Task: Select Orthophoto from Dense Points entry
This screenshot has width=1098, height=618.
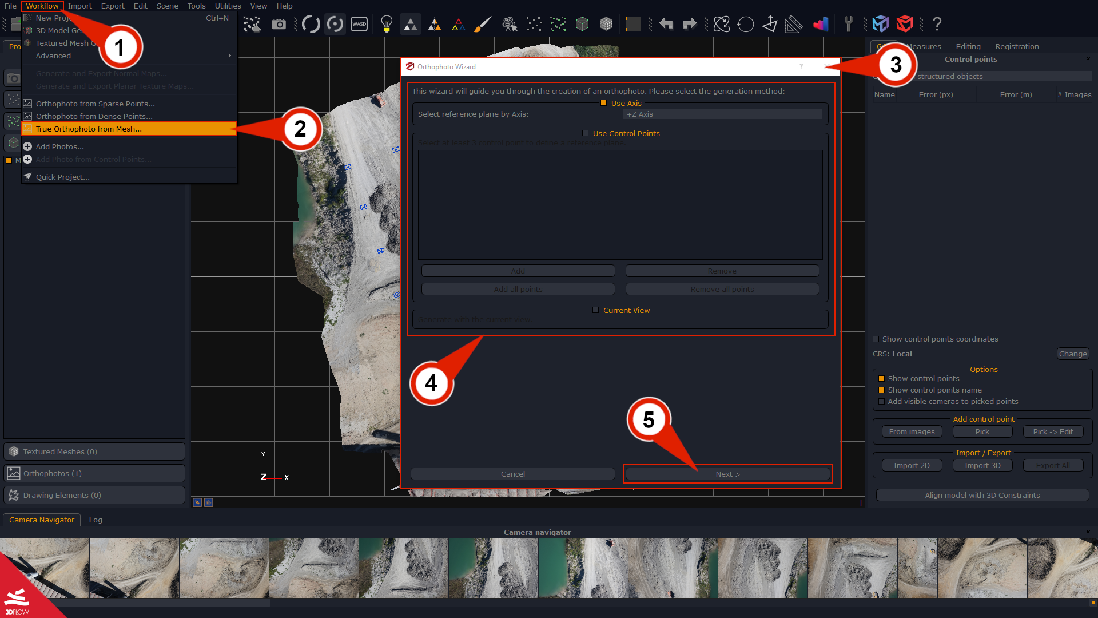Action: [129, 116]
